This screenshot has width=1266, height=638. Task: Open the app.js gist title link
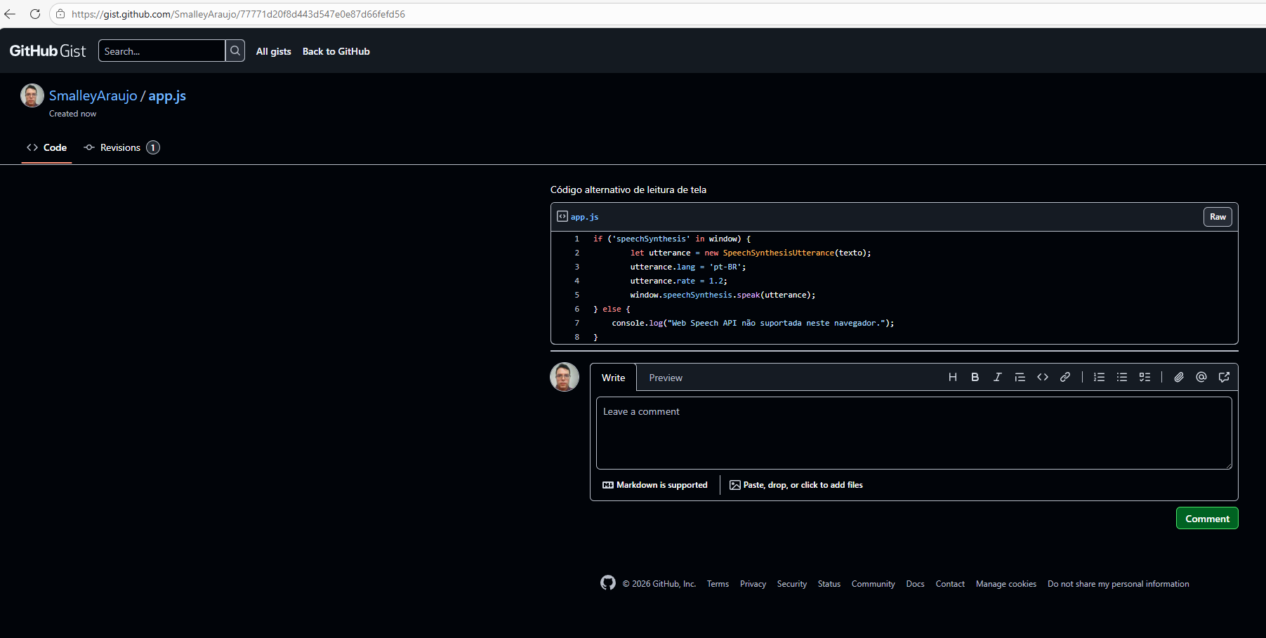click(x=167, y=96)
